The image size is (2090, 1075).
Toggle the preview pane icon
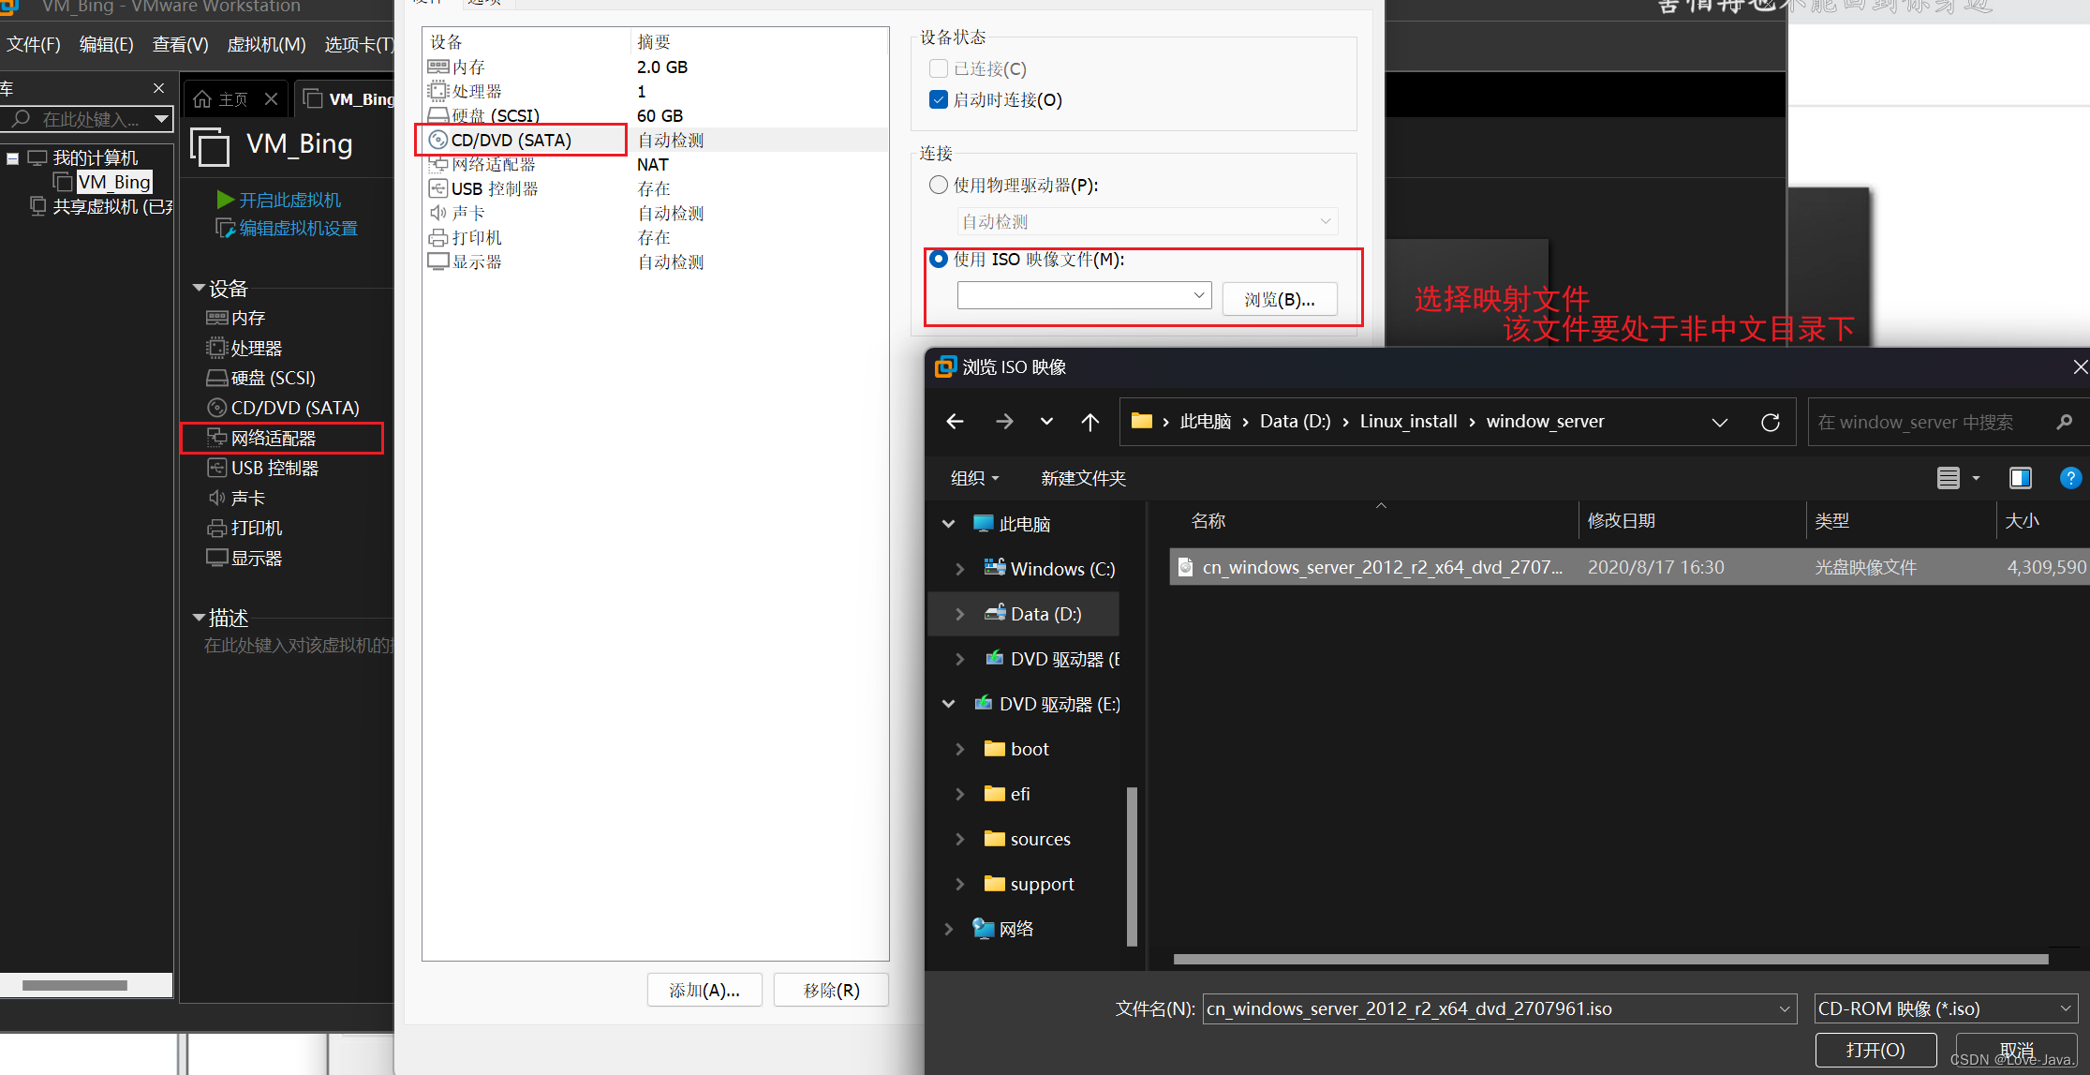coord(2020,478)
